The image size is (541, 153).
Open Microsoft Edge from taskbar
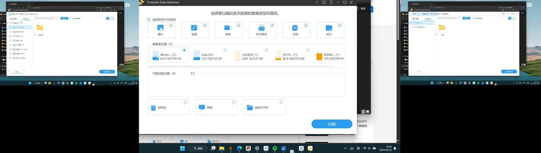(x=239, y=148)
